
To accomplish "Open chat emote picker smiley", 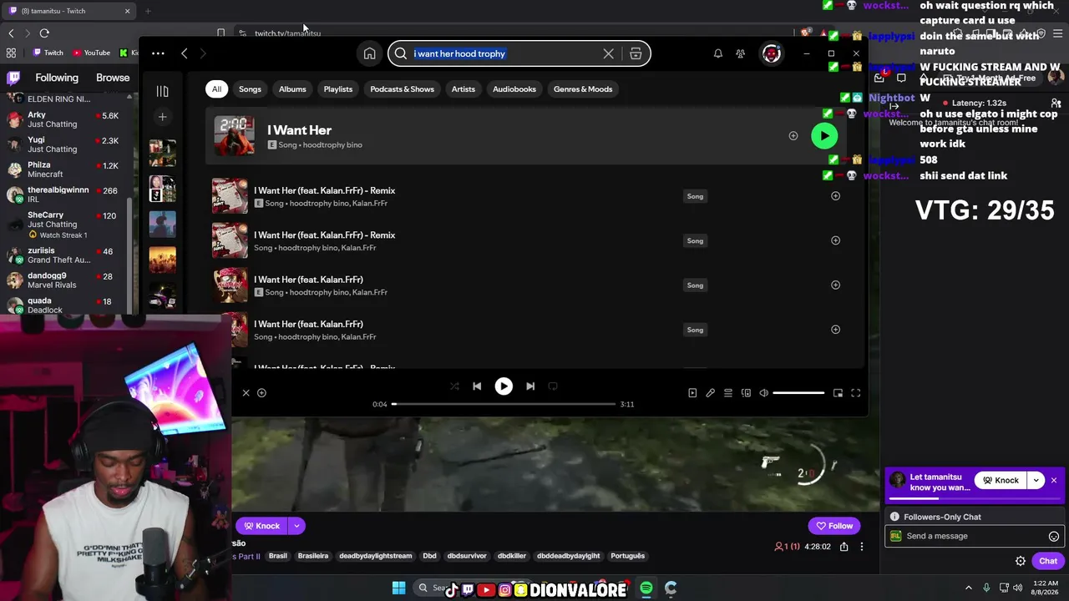I will (x=1054, y=537).
